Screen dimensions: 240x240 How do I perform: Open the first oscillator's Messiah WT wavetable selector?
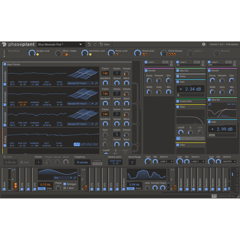pyautogui.click(x=80, y=83)
